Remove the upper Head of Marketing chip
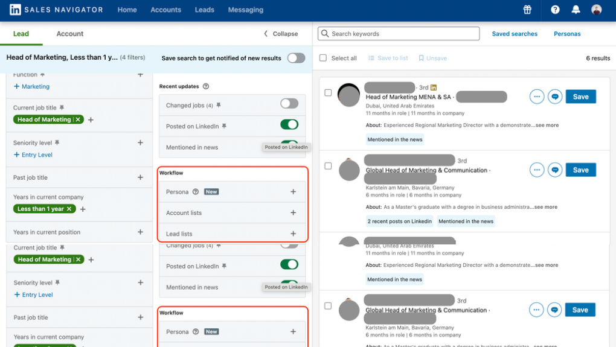 [78, 119]
